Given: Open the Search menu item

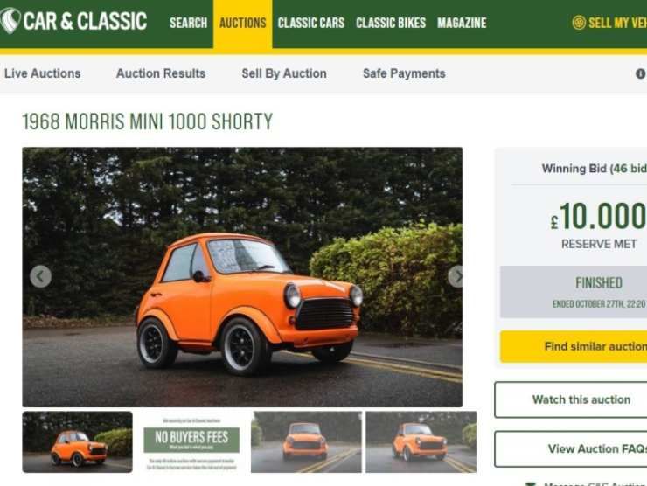Looking at the screenshot, I should coord(189,23).
